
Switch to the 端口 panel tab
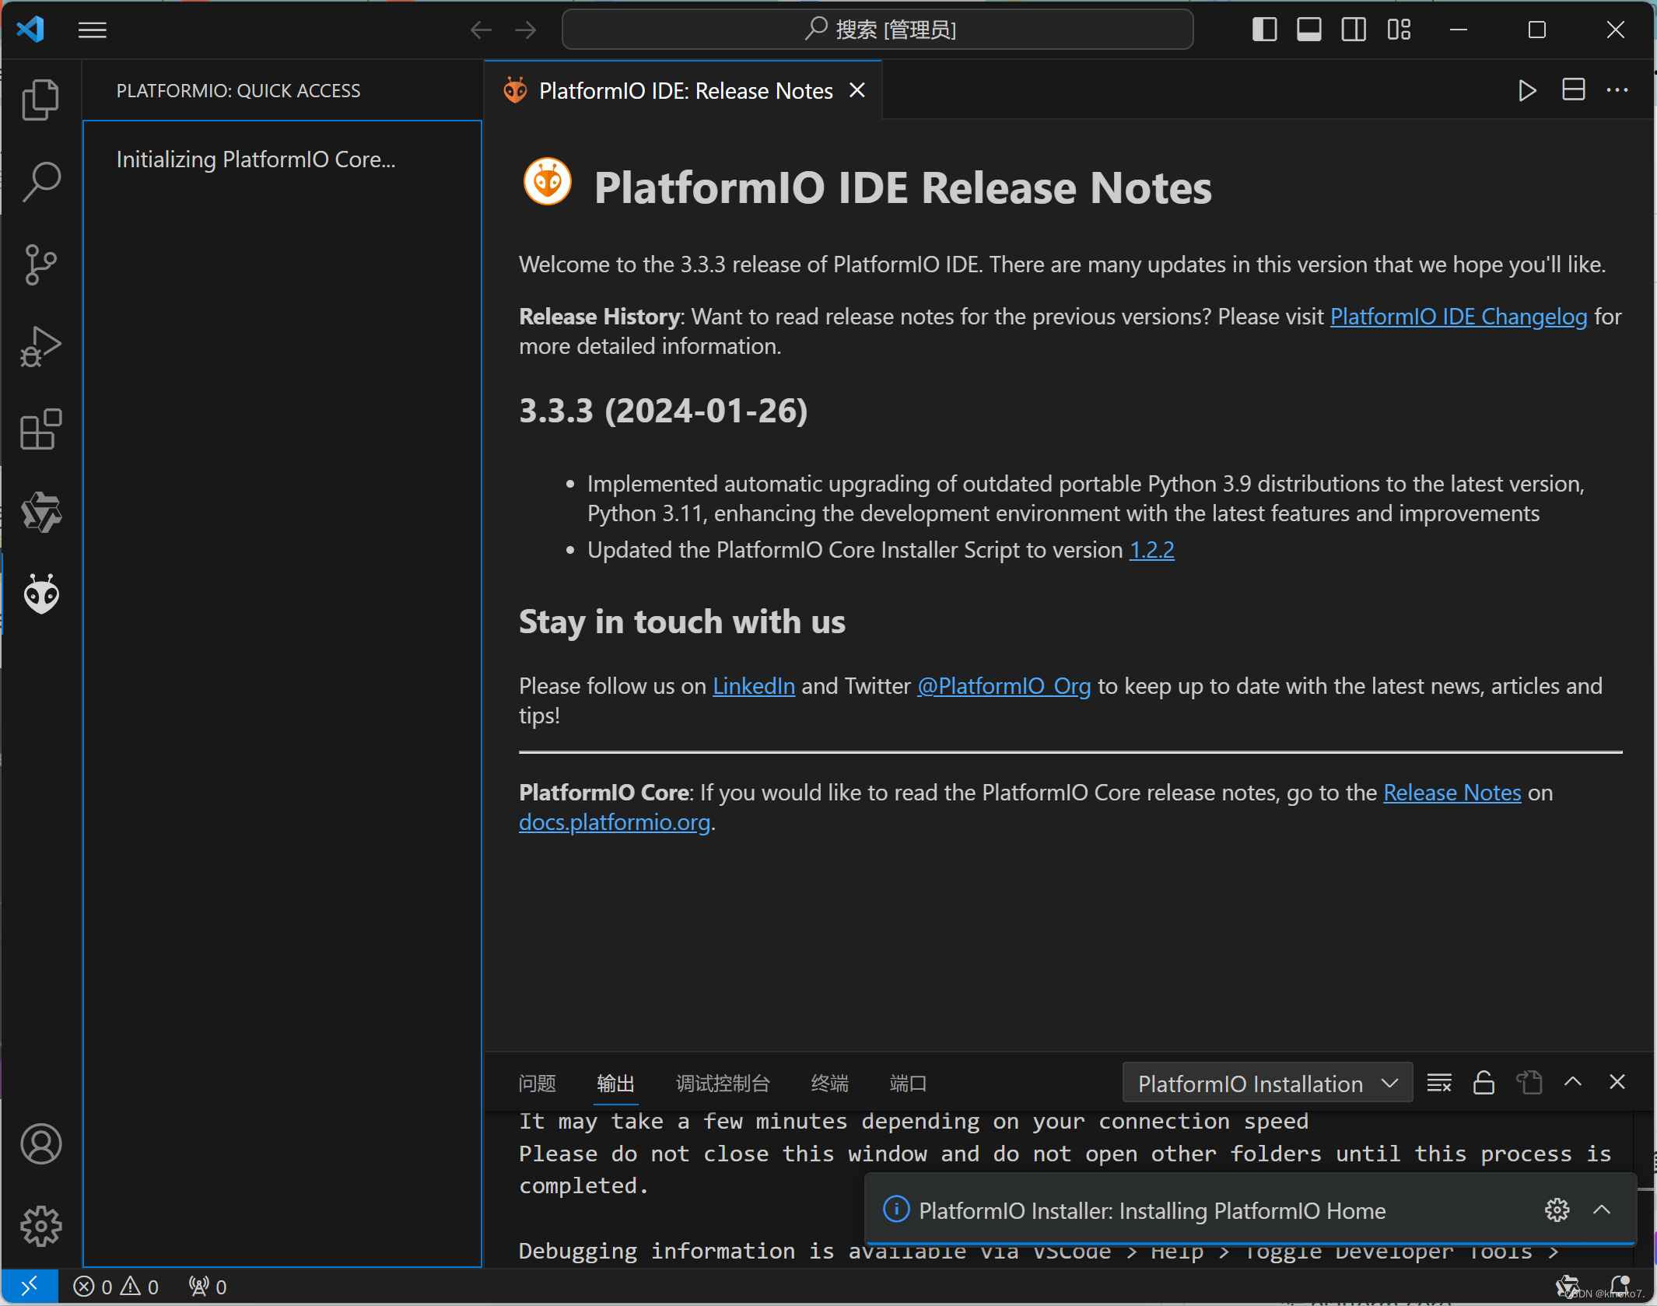pyautogui.click(x=908, y=1084)
